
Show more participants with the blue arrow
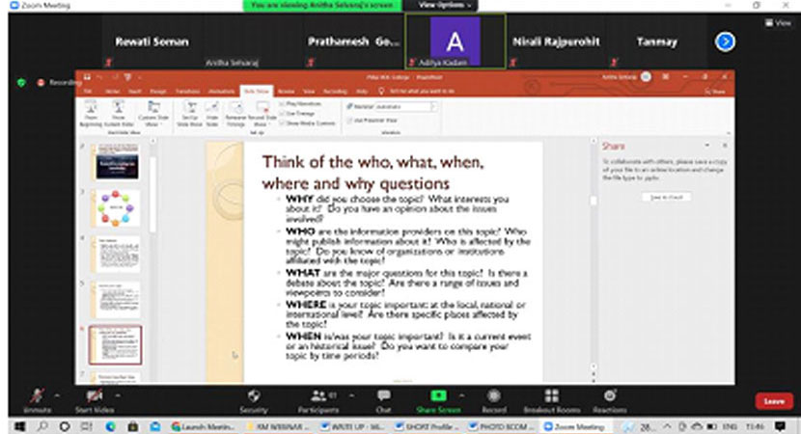click(x=725, y=41)
